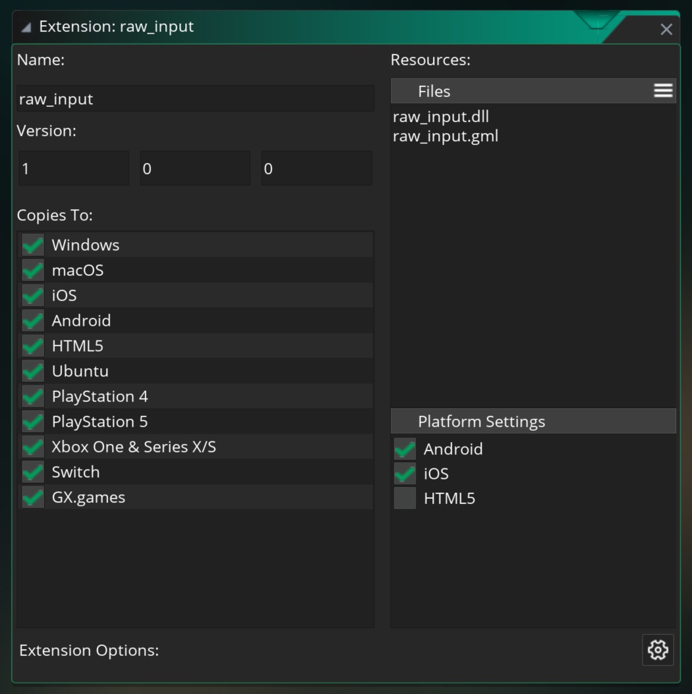Select the raw_input.gml file
The height and width of the screenshot is (694, 692).
[446, 137]
